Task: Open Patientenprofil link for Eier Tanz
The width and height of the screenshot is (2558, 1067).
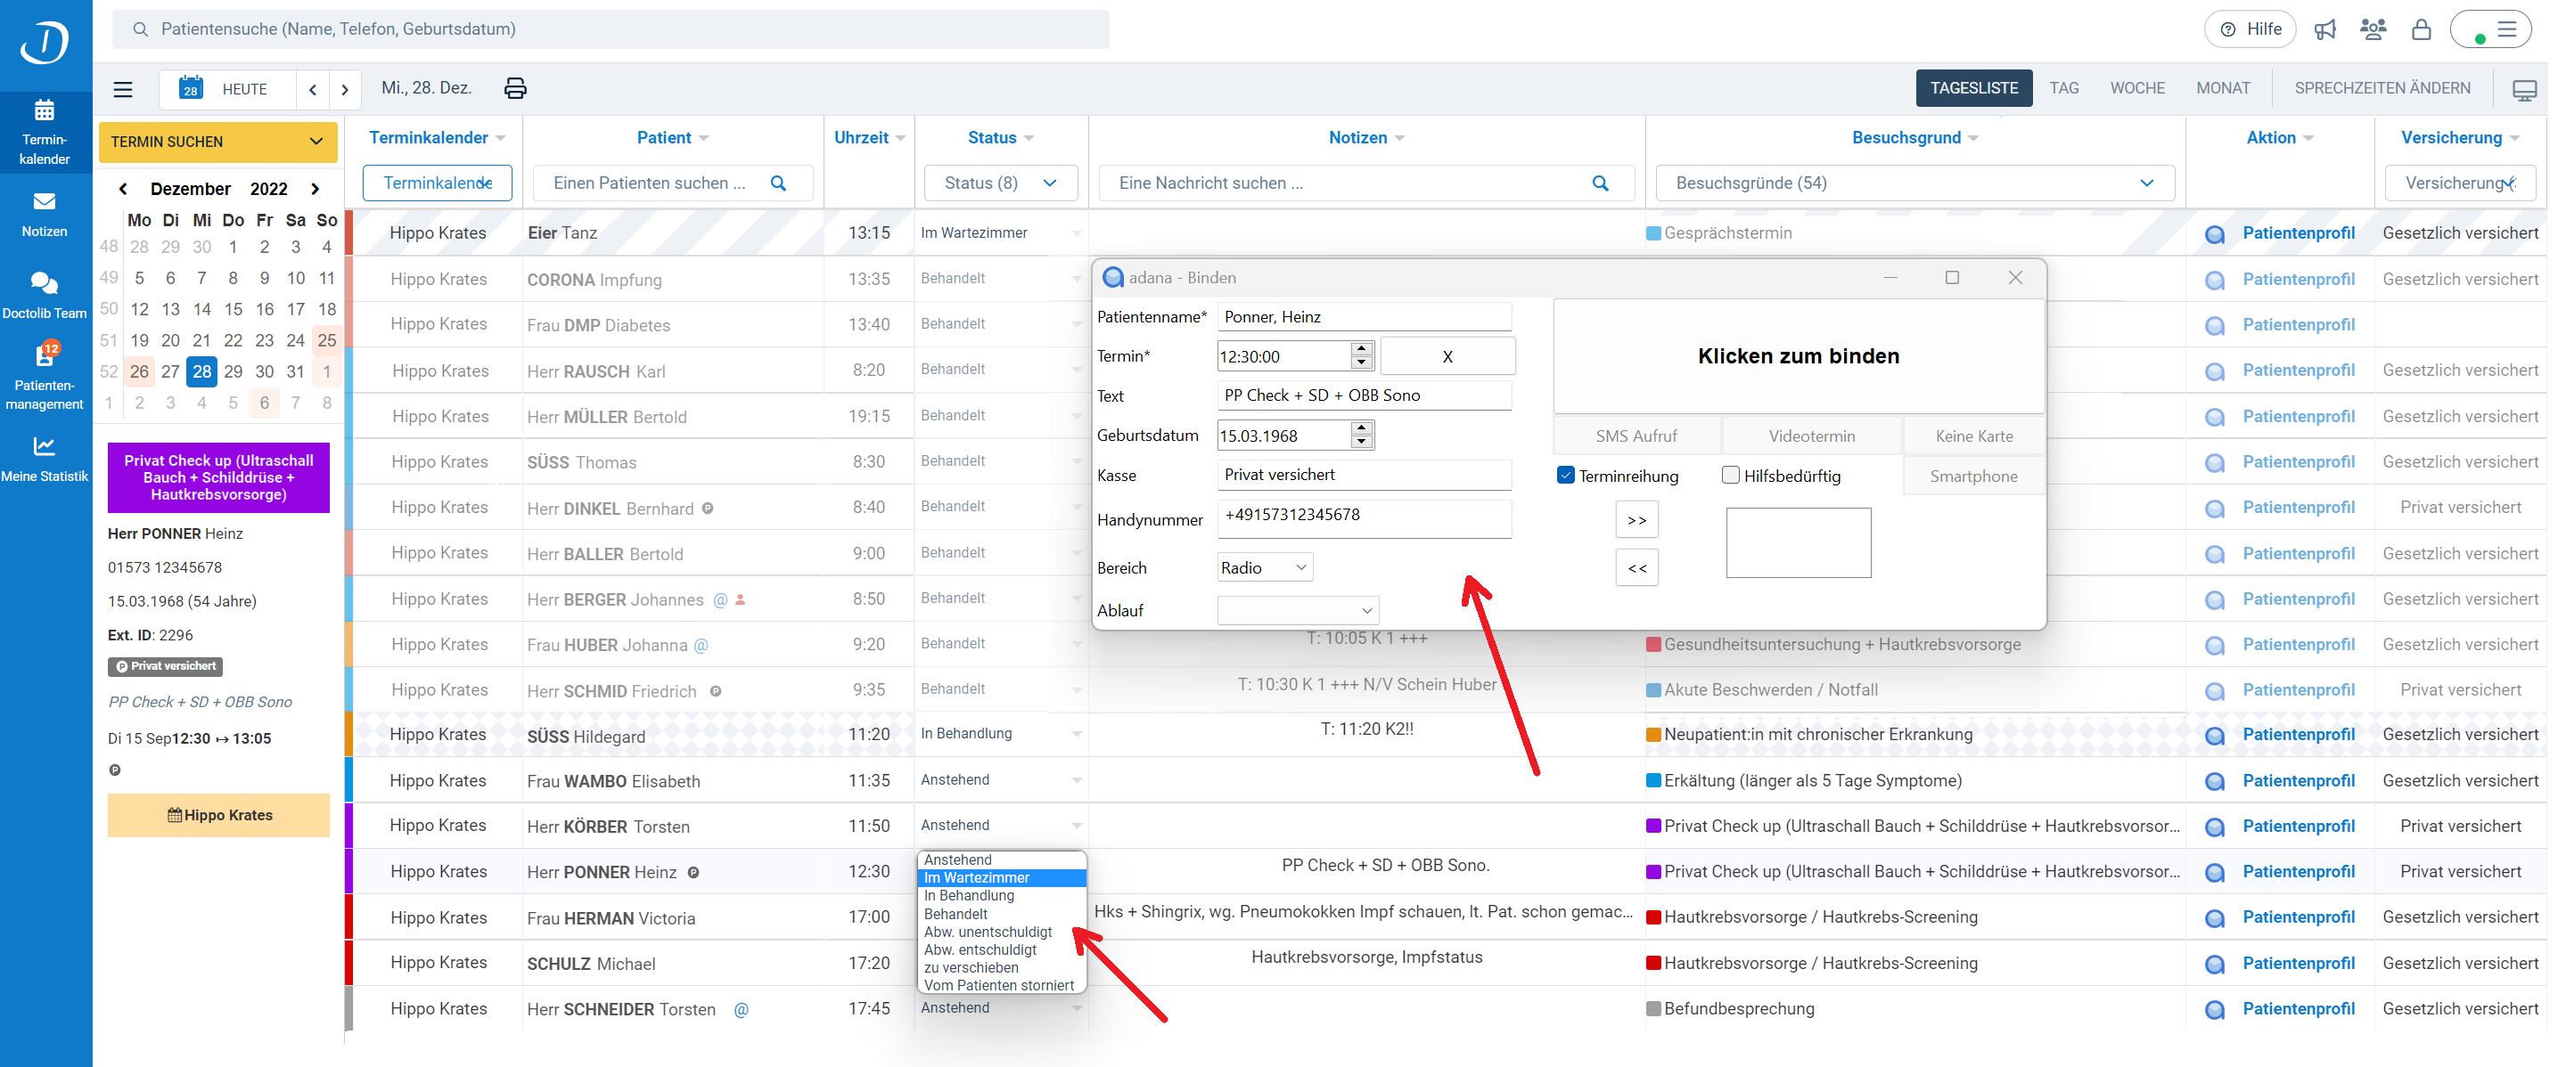Action: pos(2298,233)
